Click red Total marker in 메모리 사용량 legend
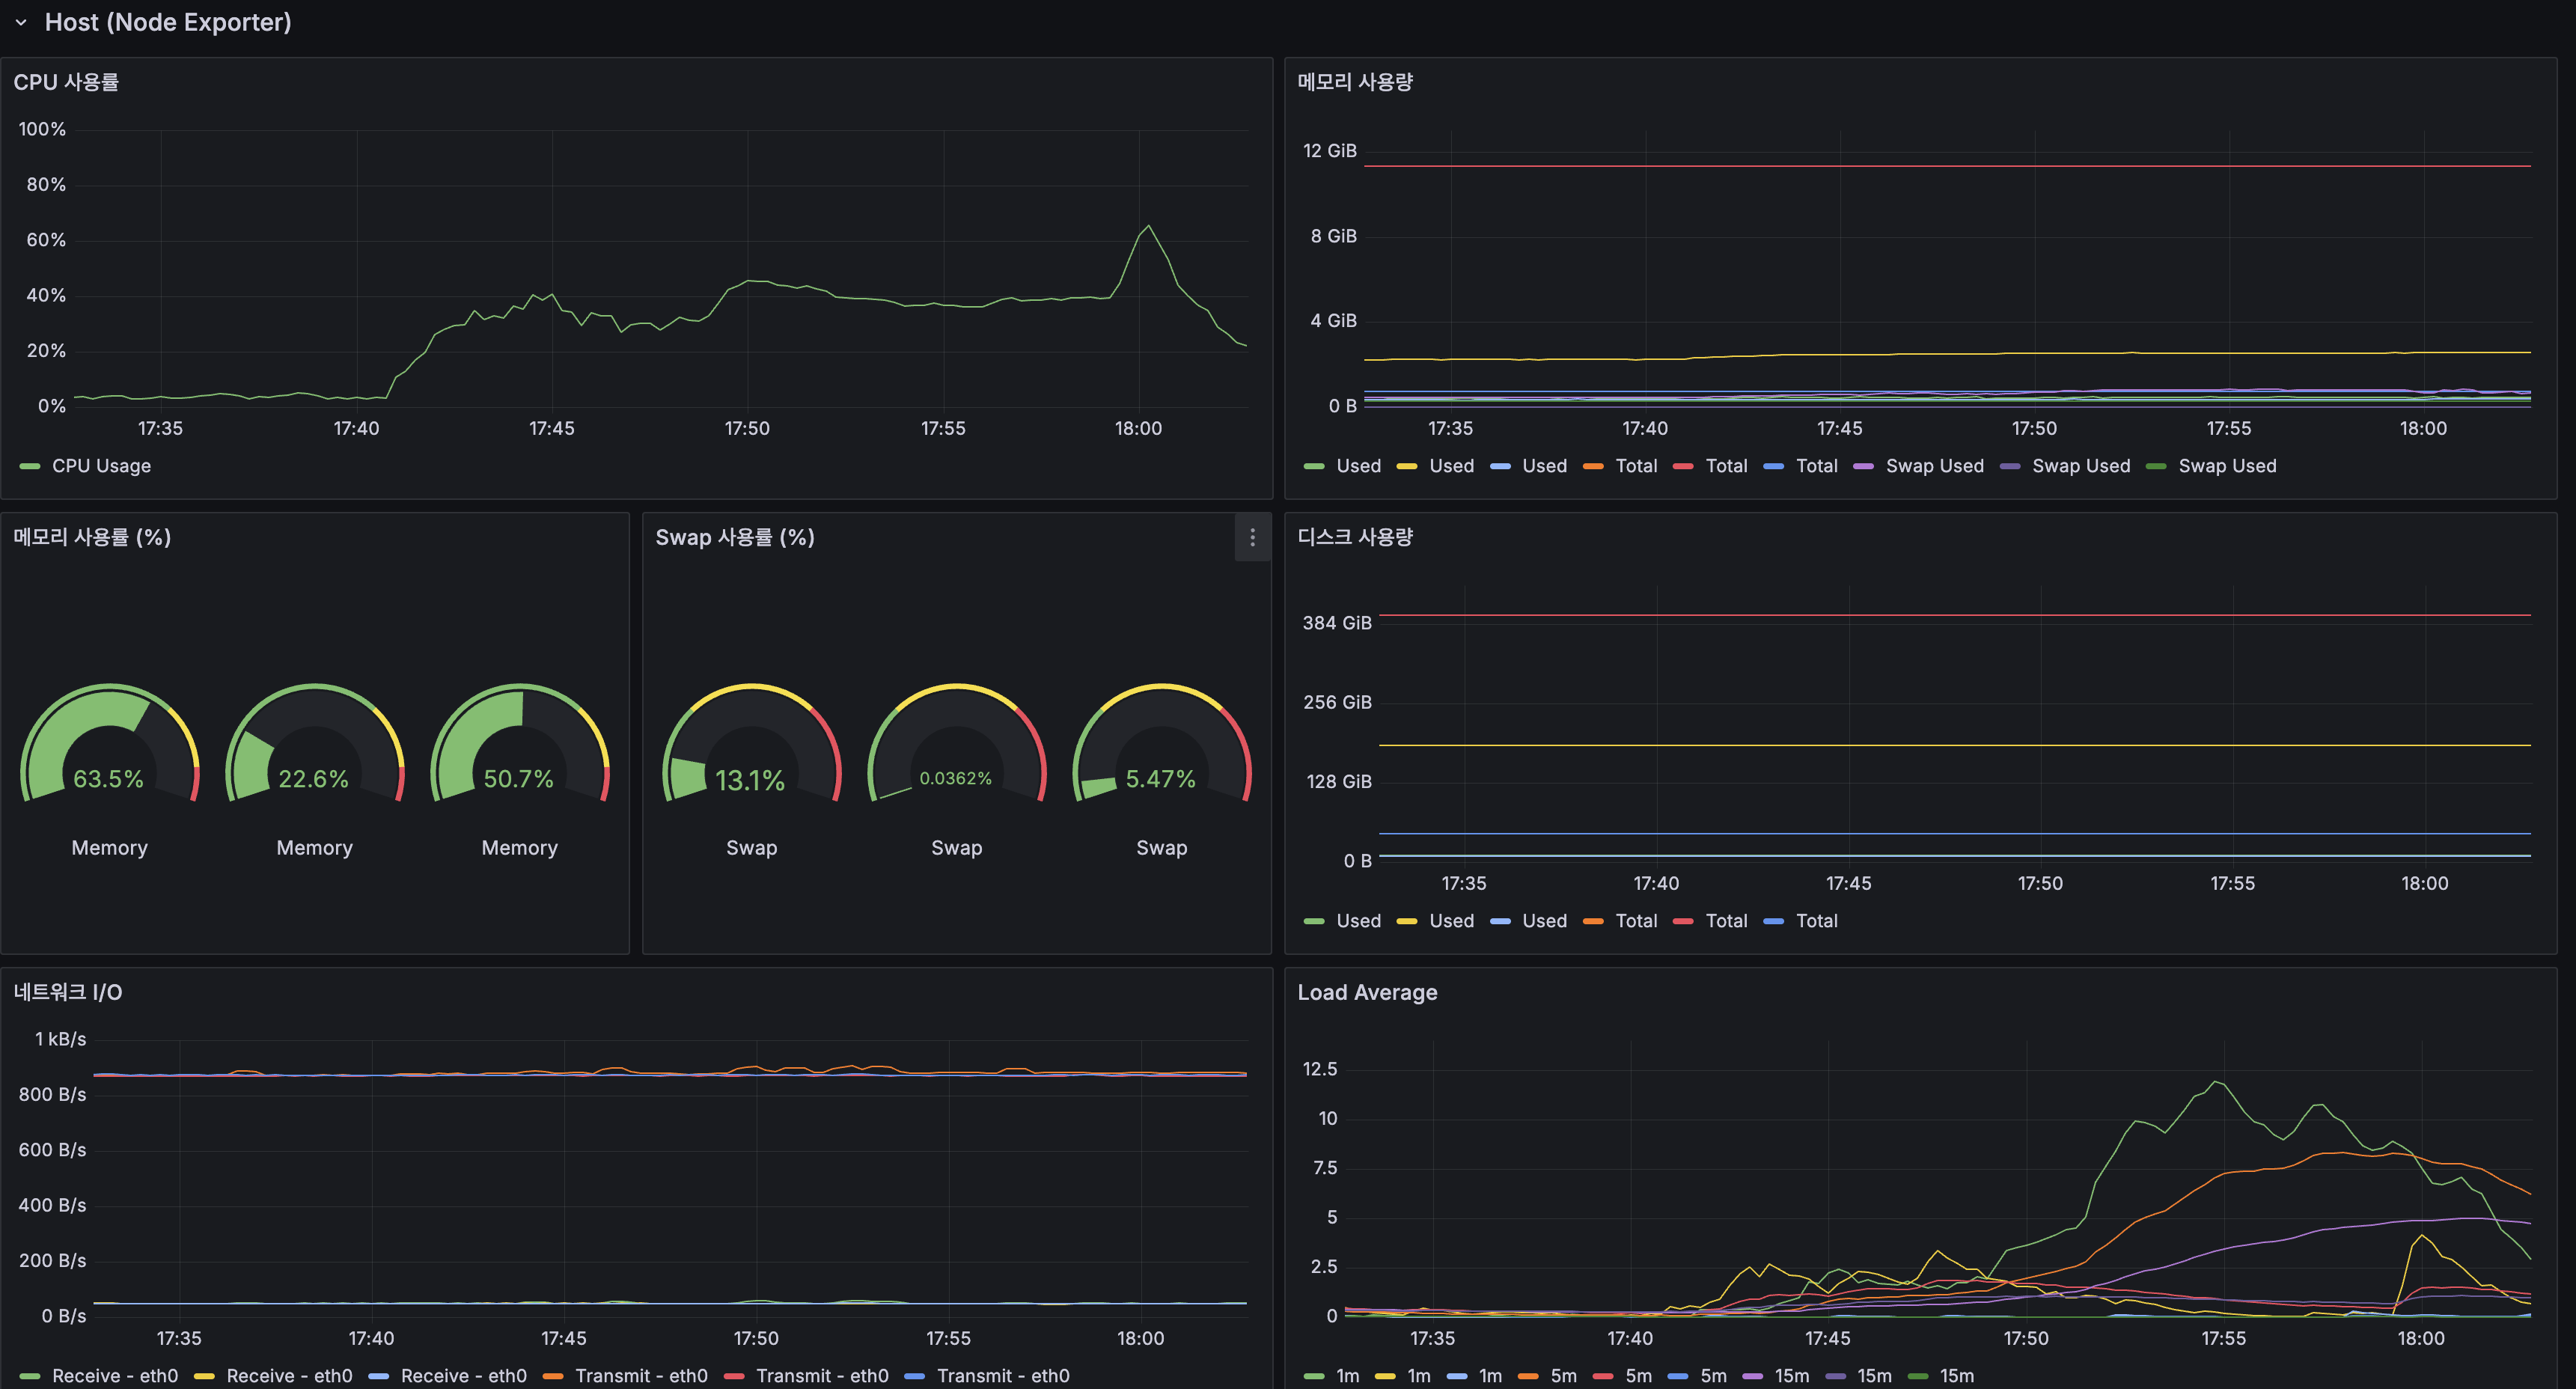Viewport: 2576px width, 1389px height. tap(1683, 466)
